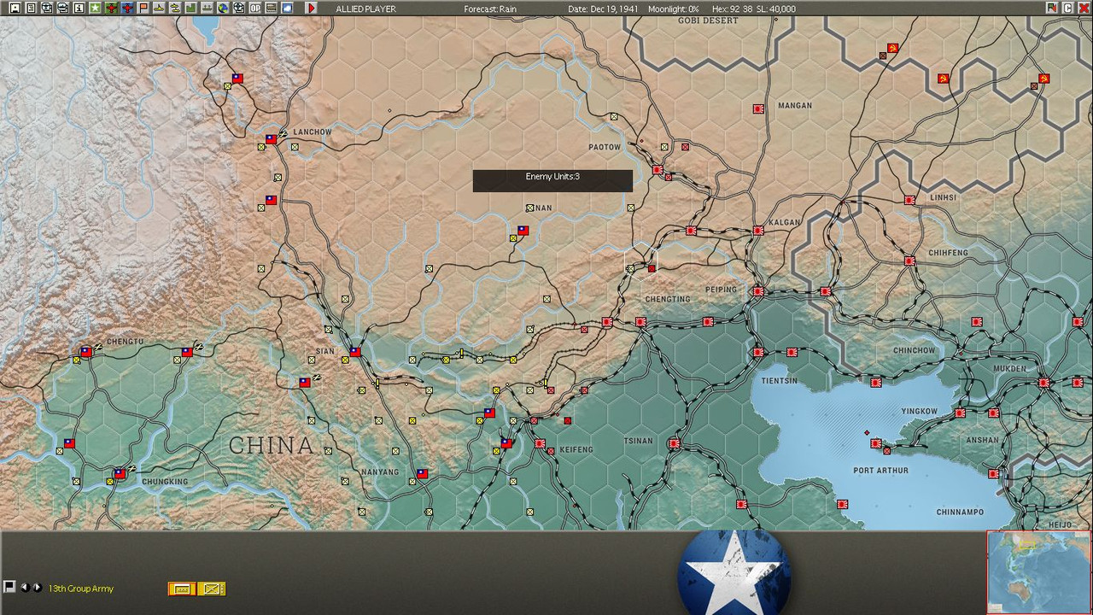Click the floppy disk save game icon
This screenshot has width=1093, height=615.
coord(15,8)
